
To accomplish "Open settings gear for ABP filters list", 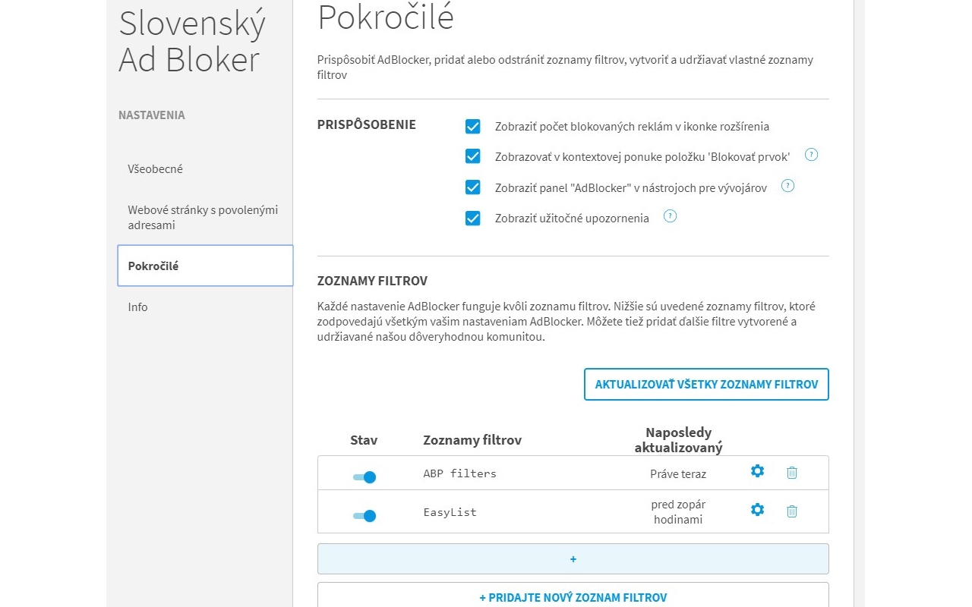I will [757, 471].
